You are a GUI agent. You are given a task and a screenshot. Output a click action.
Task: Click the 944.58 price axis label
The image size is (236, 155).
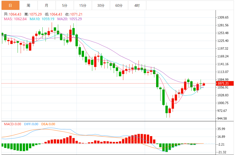tap(222, 119)
